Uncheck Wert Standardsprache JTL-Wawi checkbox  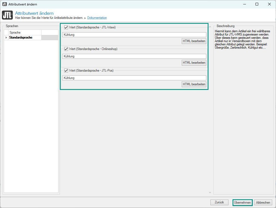[66, 27]
